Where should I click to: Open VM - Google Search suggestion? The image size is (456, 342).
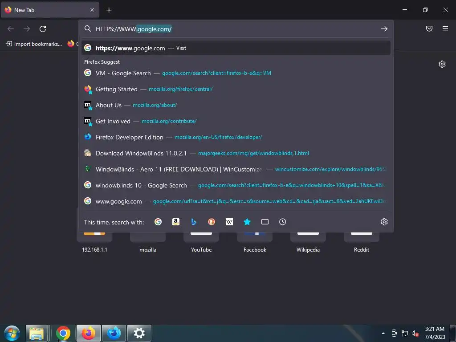(x=236, y=73)
